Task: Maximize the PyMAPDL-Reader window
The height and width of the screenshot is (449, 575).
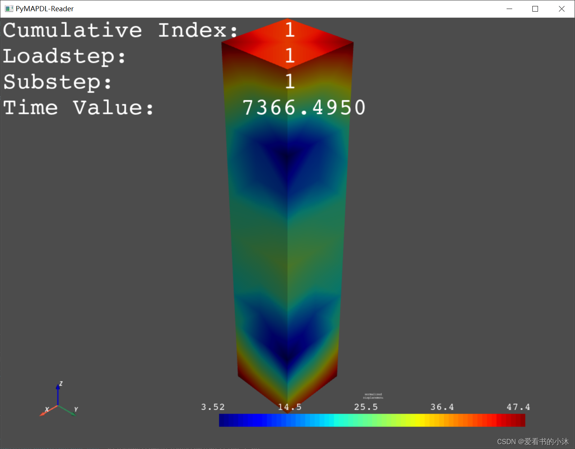Action: pos(535,9)
